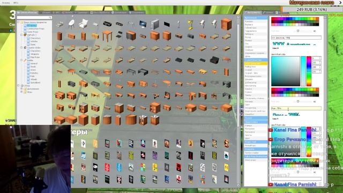This screenshot has height=193, width=343.
Task: Pick a swatch from the middle color palette
Action: [295, 92]
